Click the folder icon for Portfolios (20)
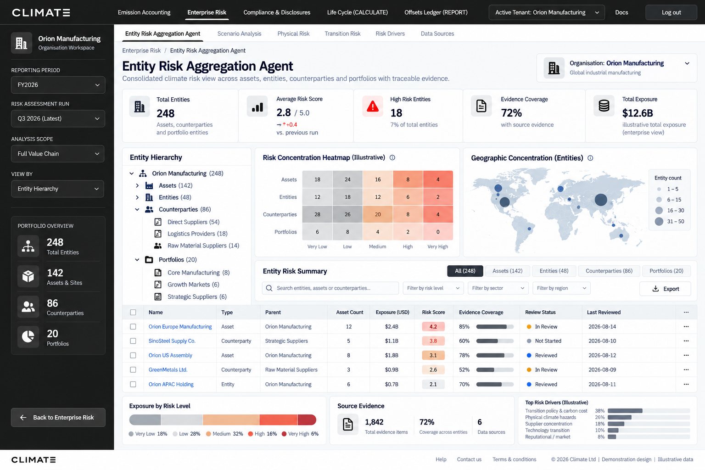 (149, 260)
